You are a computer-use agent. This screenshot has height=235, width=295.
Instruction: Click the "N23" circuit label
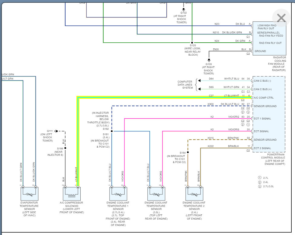tap(217, 24)
